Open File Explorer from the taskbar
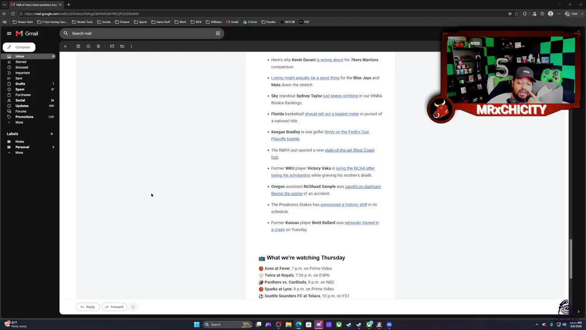The height and width of the screenshot is (330, 586). (288, 324)
